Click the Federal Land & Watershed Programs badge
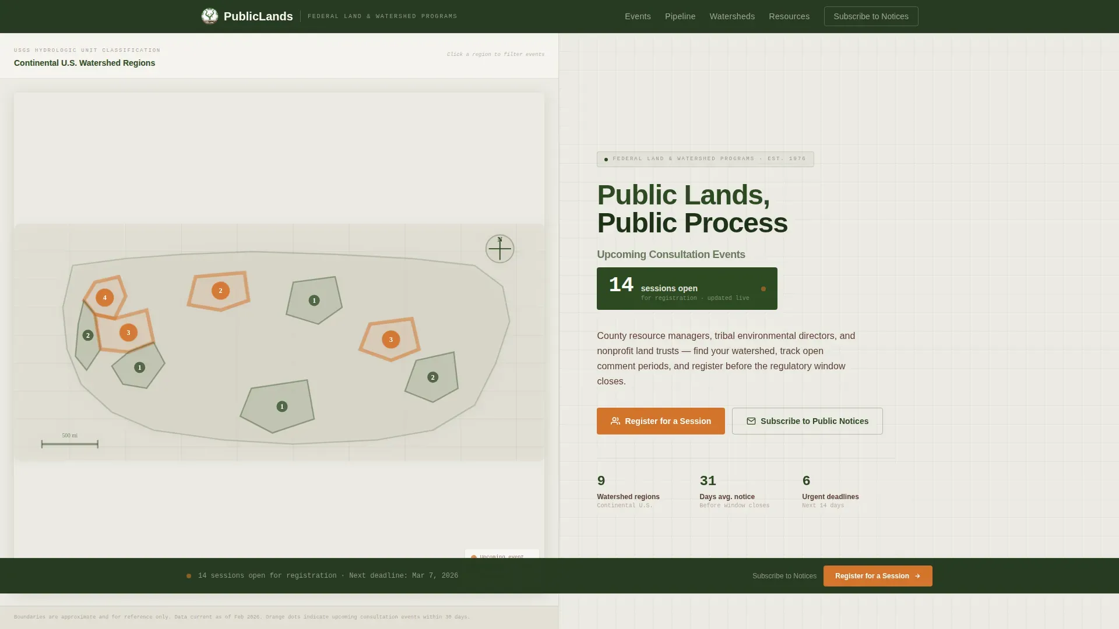Screen dimensions: 1119x629 point(705,159)
